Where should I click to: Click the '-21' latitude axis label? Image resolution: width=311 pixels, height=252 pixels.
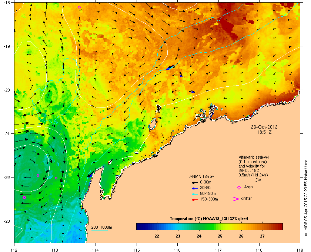[x=7, y=134]
